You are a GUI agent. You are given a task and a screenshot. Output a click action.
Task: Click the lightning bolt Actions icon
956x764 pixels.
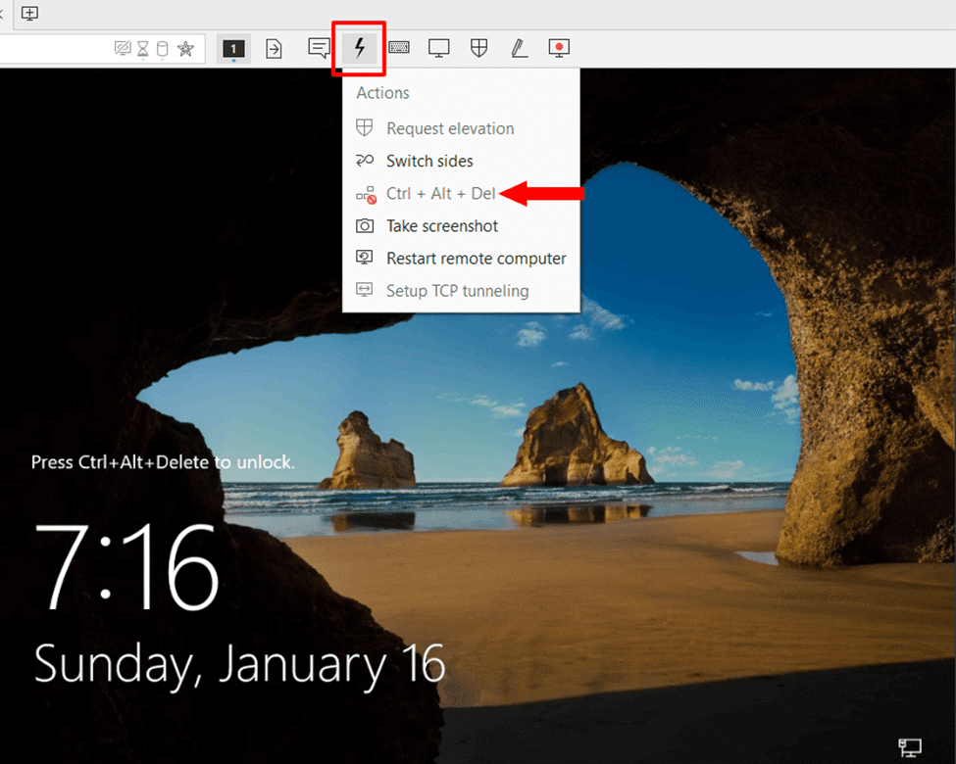(359, 48)
